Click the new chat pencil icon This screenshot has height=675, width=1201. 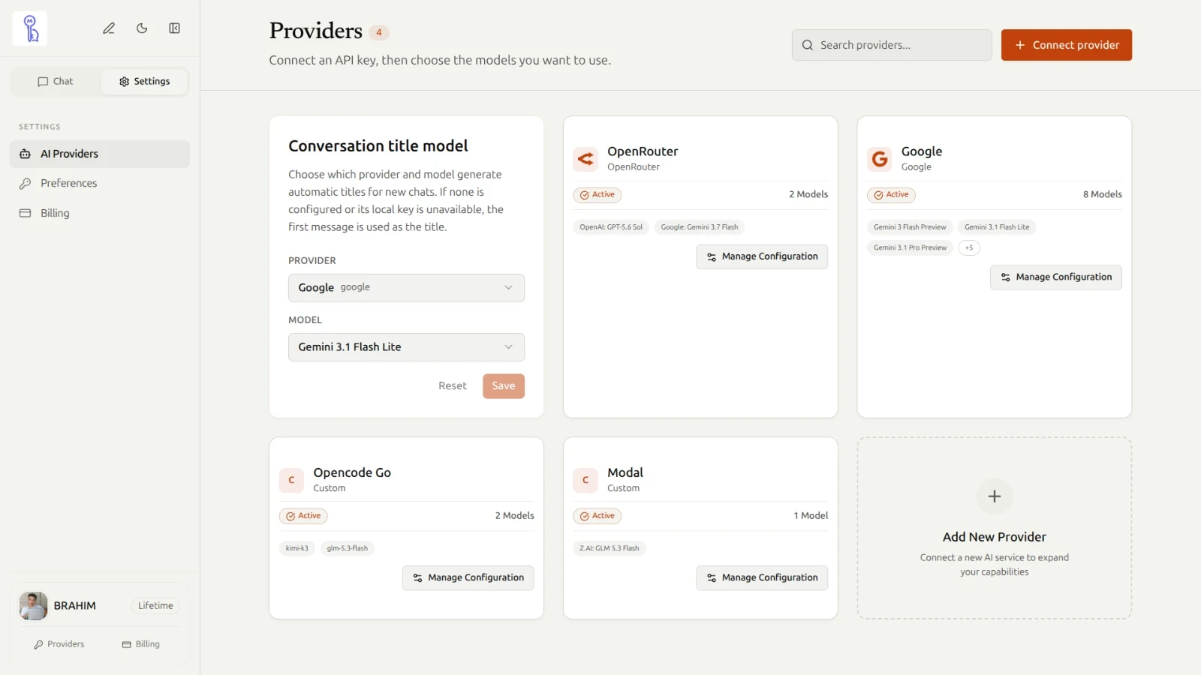(x=109, y=28)
